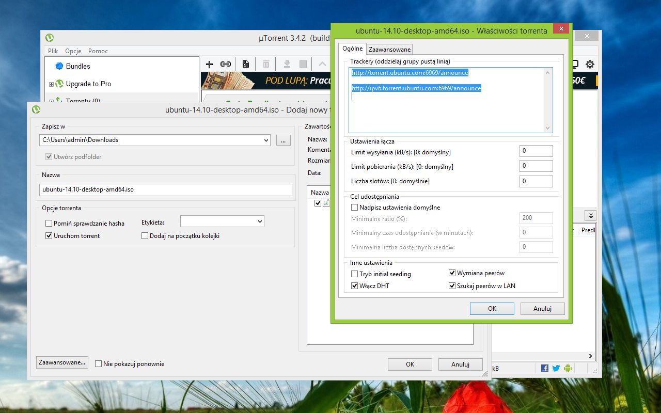Screen dimensions: 661x413
Task: Enable Dodaj na początku kolejki checkbox
Action: point(145,236)
